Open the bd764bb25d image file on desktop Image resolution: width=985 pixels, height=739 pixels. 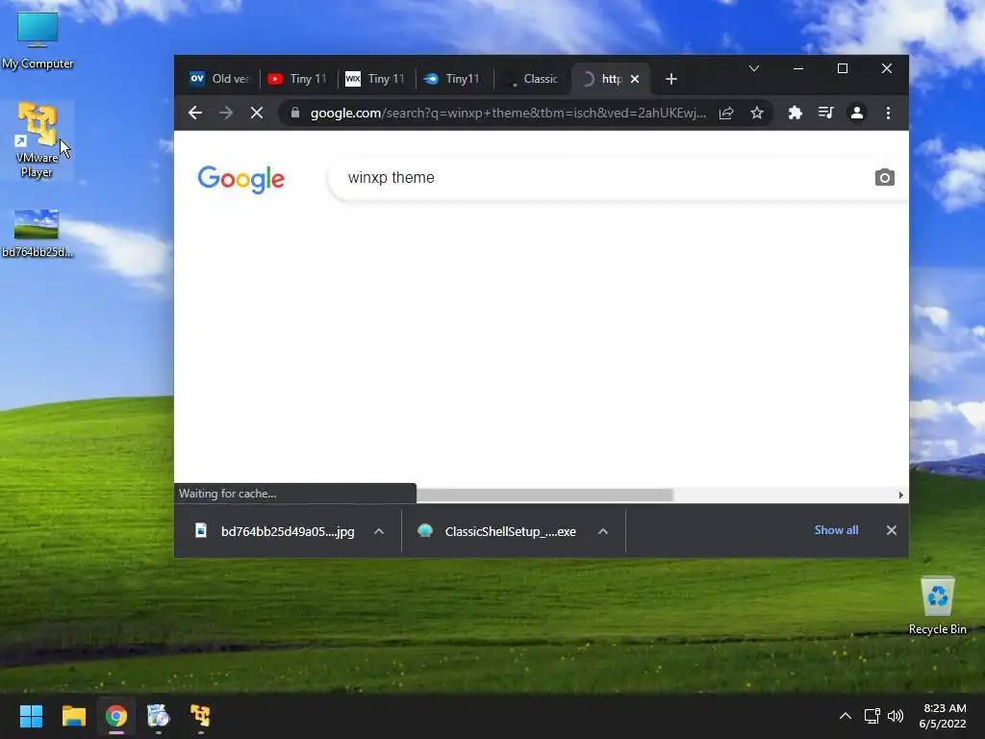pyautogui.click(x=38, y=233)
